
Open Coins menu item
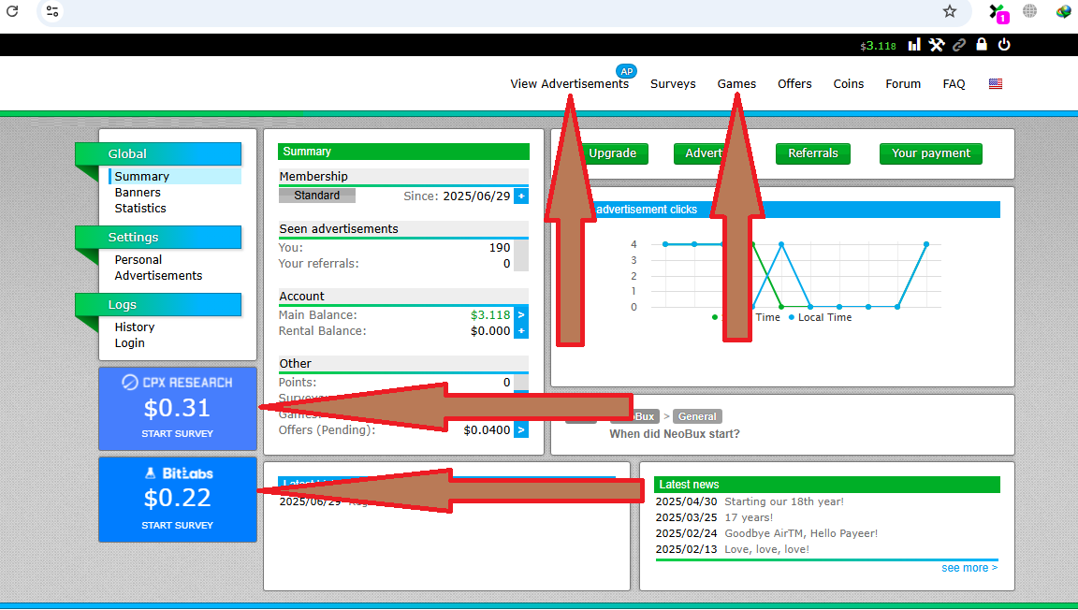click(849, 83)
